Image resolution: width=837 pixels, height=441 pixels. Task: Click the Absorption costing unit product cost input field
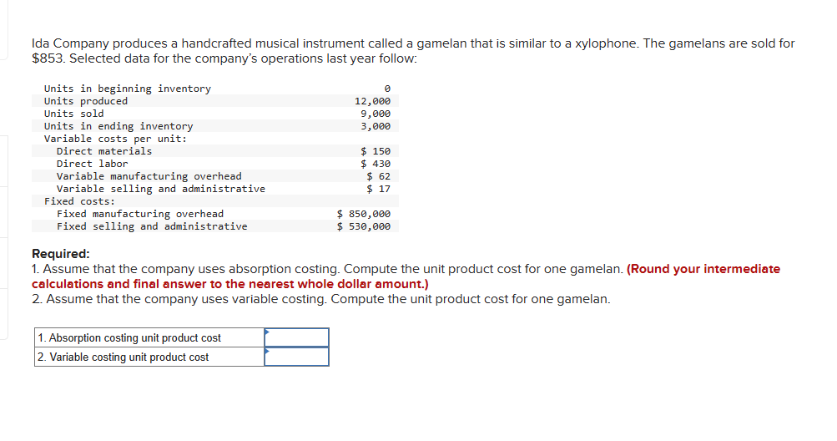[296, 337]
